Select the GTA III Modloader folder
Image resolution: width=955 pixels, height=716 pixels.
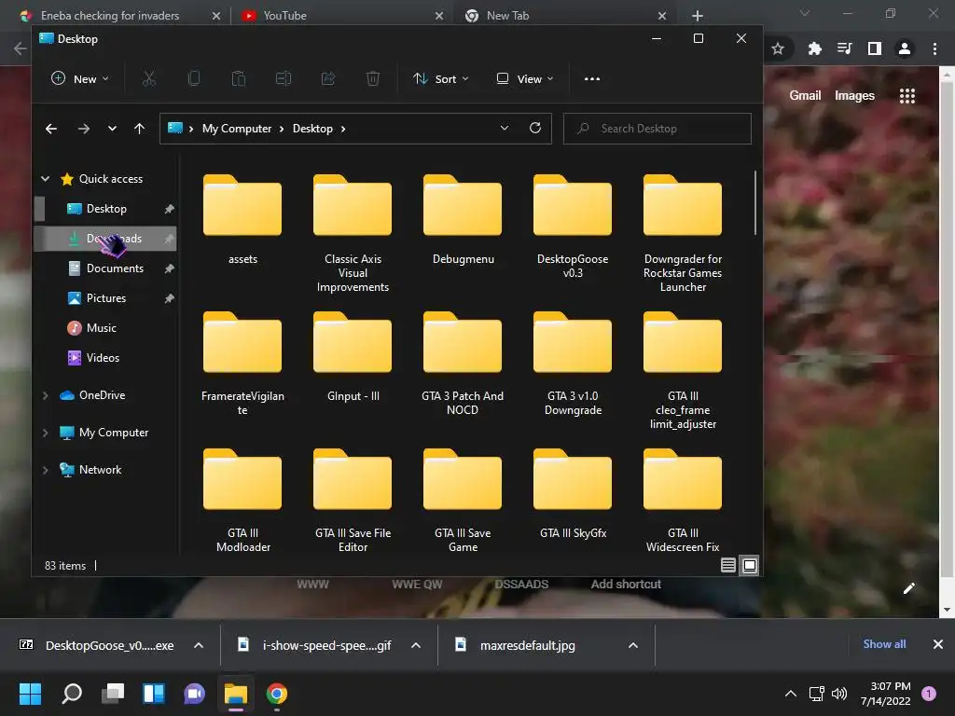(x=242, y=501)
